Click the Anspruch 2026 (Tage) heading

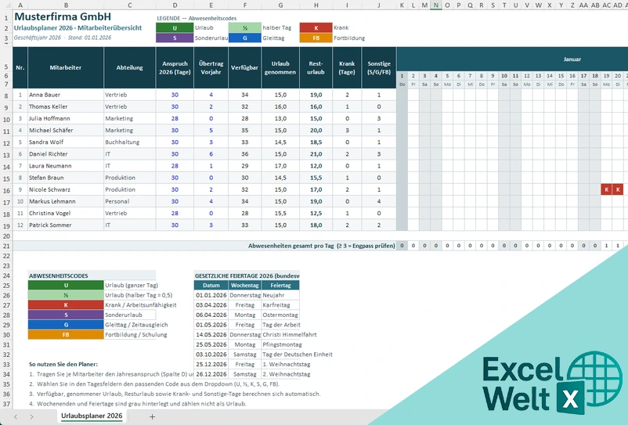[x=175, y=67]
